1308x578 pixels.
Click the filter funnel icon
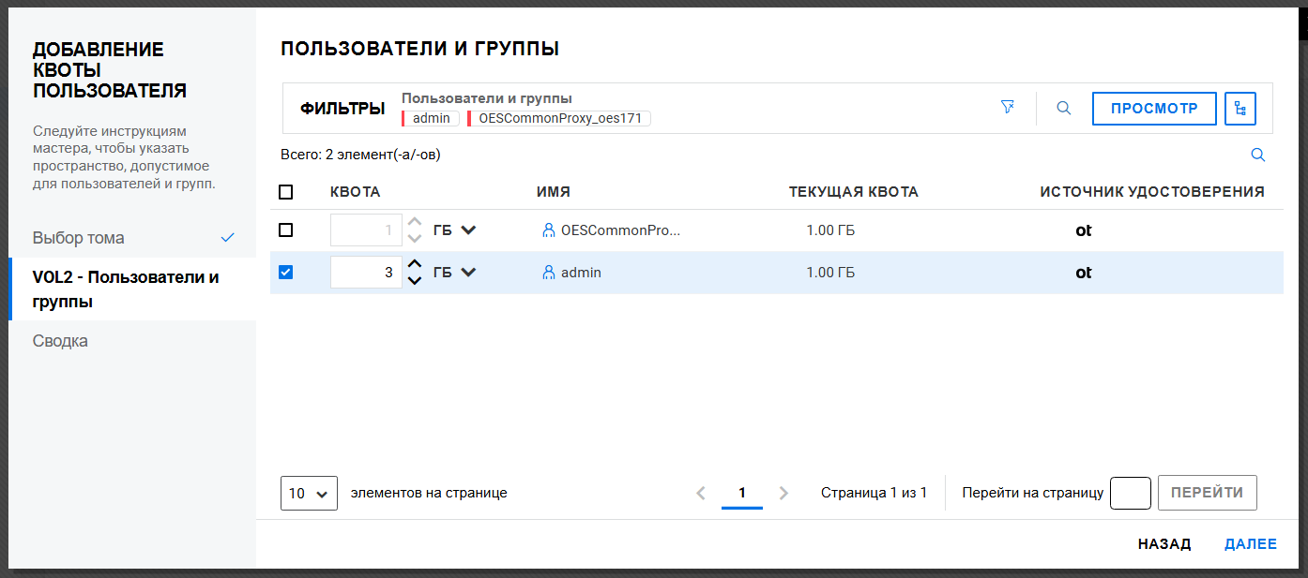coord(1008,108)
